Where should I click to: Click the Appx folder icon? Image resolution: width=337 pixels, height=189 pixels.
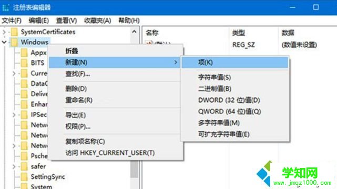tap(24, 52)
